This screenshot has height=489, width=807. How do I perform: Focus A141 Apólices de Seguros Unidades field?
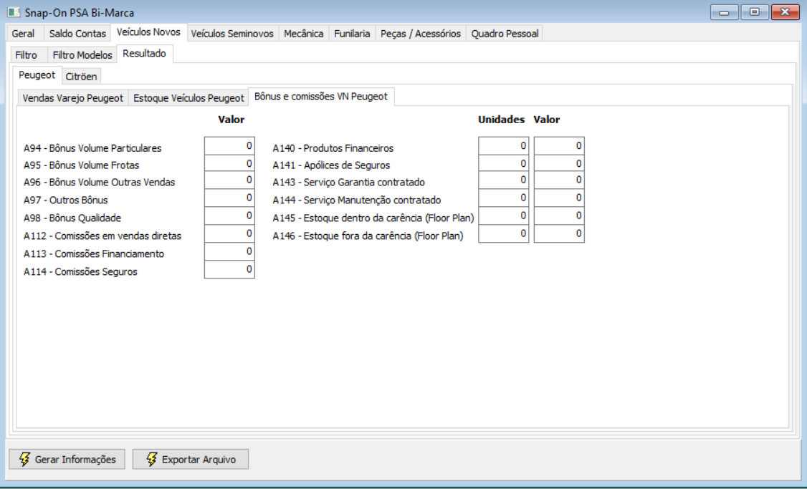503,163
